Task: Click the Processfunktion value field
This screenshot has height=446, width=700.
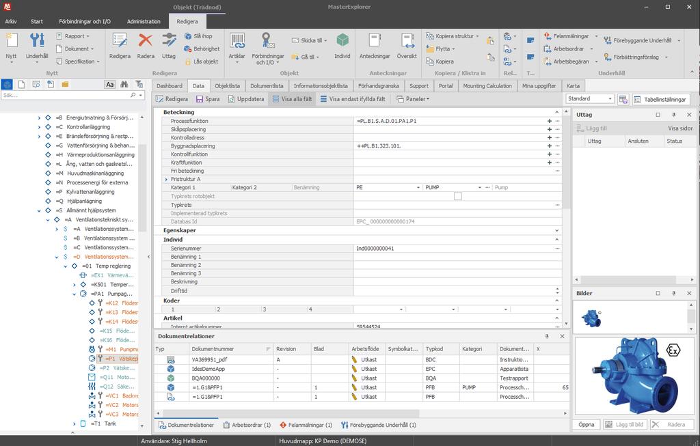Action: (450, 122)
